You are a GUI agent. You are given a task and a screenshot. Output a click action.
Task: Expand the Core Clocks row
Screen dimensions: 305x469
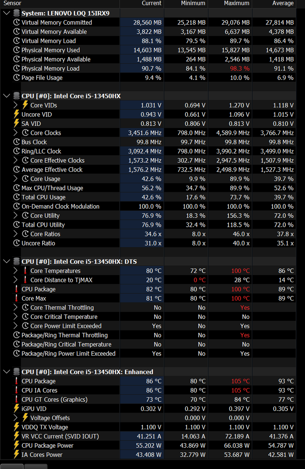[16, 133]
